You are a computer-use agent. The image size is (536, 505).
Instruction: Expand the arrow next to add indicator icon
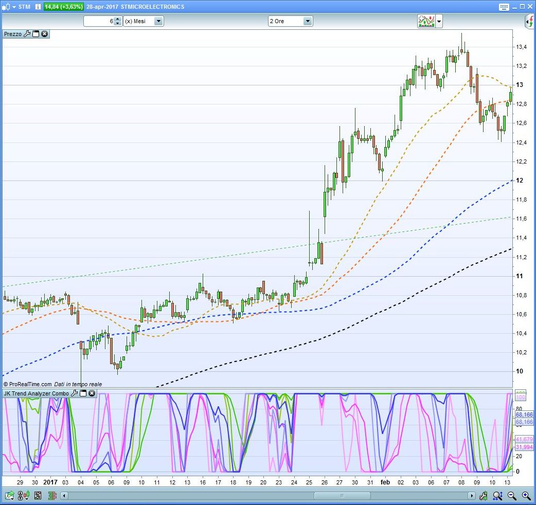tap(439, 21)
